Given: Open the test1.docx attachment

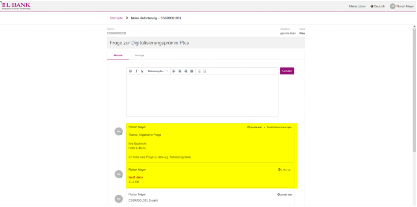Looking at the screenshot, I should point(135,177).
